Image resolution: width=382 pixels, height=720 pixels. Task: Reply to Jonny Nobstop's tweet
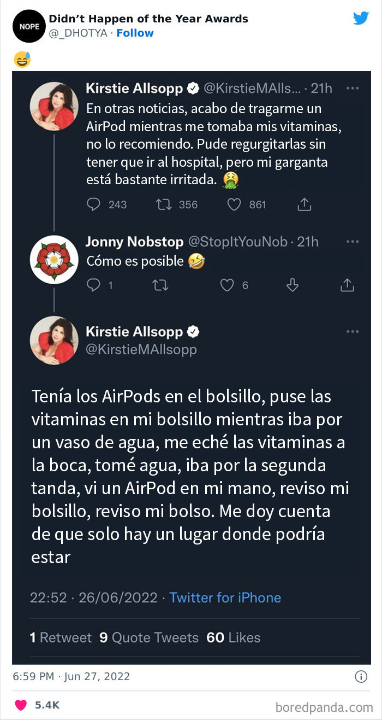pyautogui.click(x=94, y=285)
